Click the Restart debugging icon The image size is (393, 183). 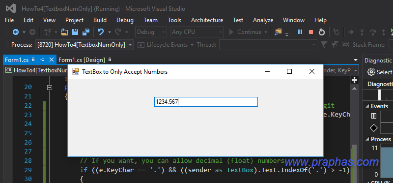click(322, 32)
